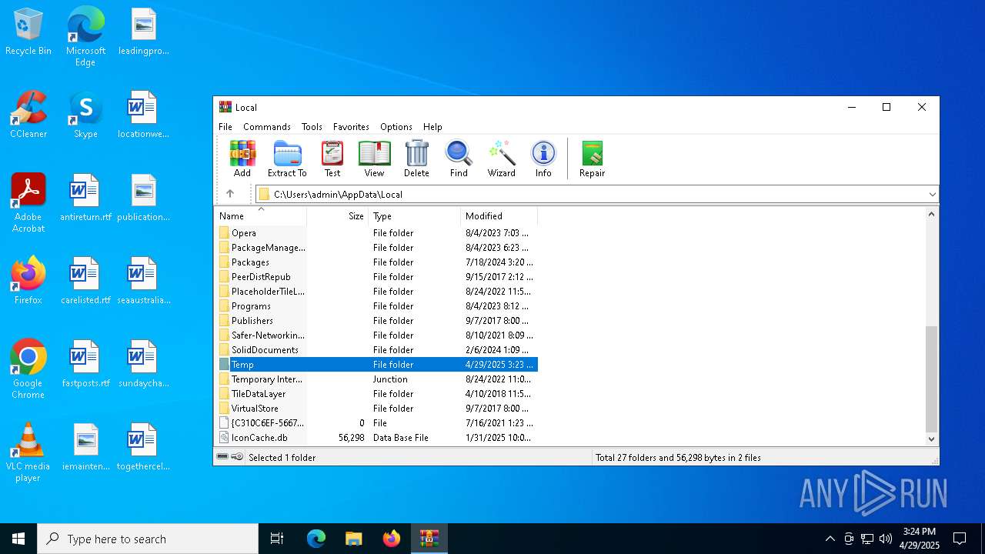Open the File menu
The image size is (985, 554).
pos(225,127)
